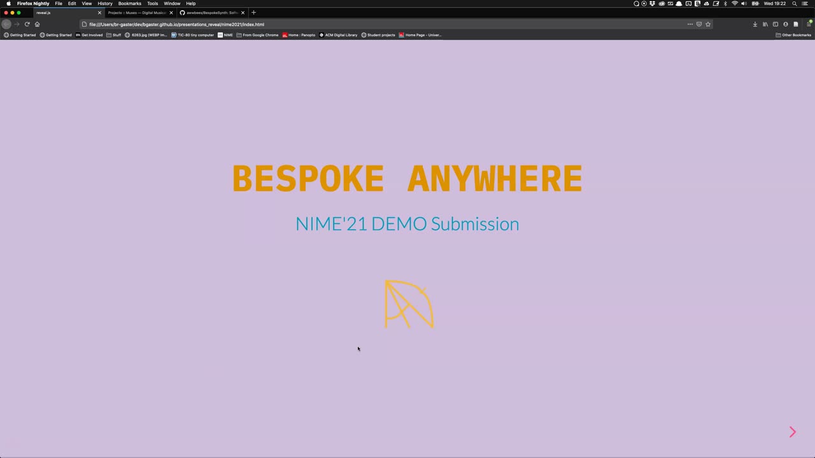Open the Bookmarks menu
Image resolution: width=815 pixels, height=458 pixels.
click(130, 4)
